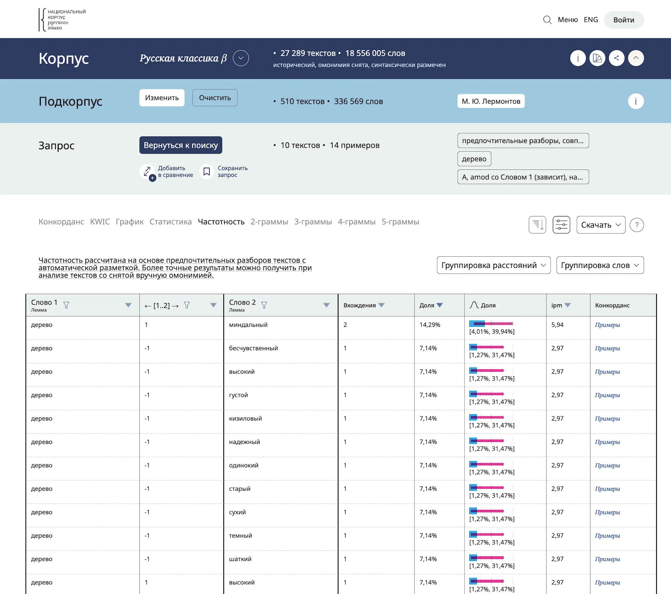Click the дерево query tag

(x=474, y=159)
